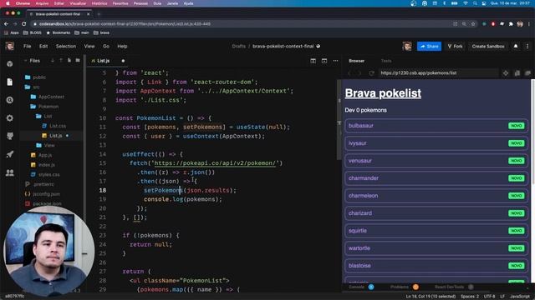The width and height of the screenshot is (535, 300).
Task: Open the View menu in CodeSandbox
Action: [x=89, y=47]
